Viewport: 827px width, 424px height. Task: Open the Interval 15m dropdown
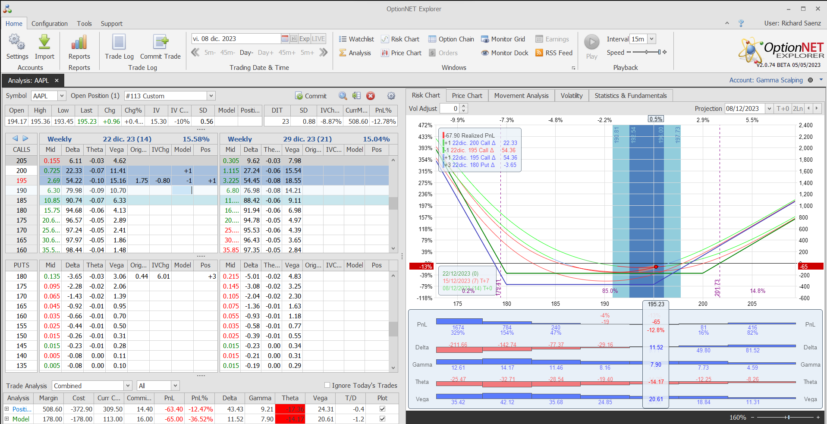pyautogui.click(x=652, y=39)
